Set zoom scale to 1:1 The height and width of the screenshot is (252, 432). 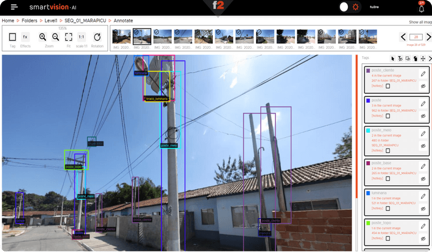point(82,37)
